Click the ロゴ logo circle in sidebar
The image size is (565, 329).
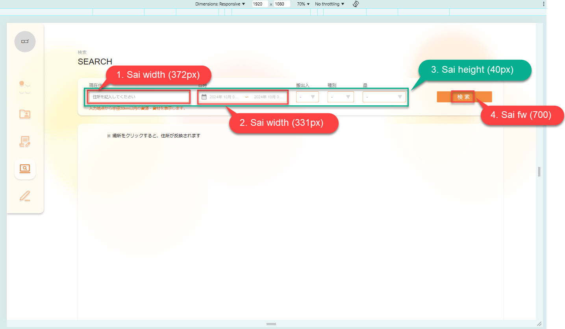pyautogui.click(x=25, y=42)
